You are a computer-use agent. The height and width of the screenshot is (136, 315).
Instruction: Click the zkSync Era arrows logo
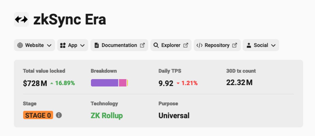coord(21,19)
